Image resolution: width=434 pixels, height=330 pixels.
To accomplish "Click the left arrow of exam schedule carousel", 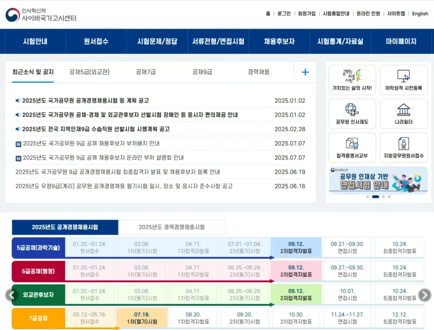I will tap(11, 295).
